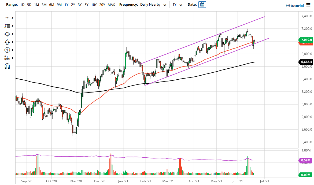Set range to 2Y
Screen dimensions: 314x185
click(73, 5)
